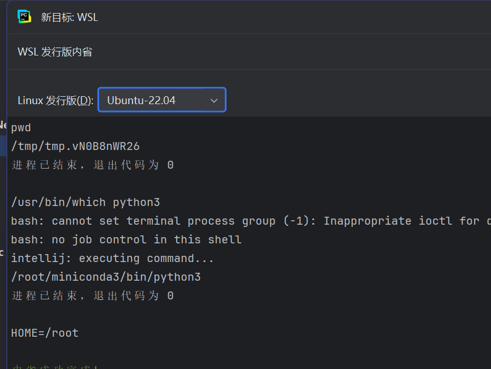Click the /usr/bin/which python3 command line
Image resolution: width=491 pixels, height=369 pixels.
(82, 202)
